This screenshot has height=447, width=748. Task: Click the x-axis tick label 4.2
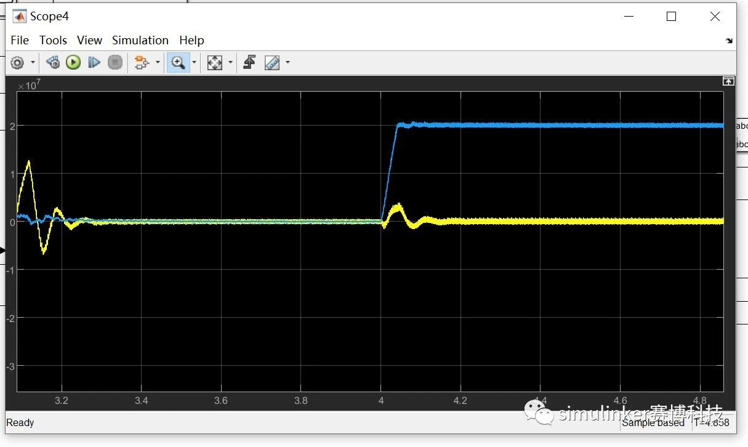tap(460, 400)
